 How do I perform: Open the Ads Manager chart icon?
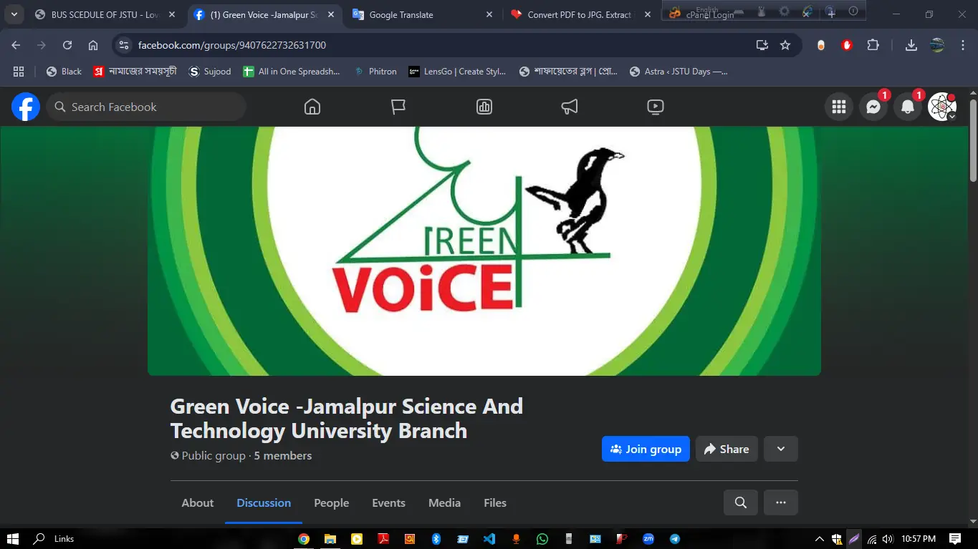pyautogui.click(x=484, y=107)
